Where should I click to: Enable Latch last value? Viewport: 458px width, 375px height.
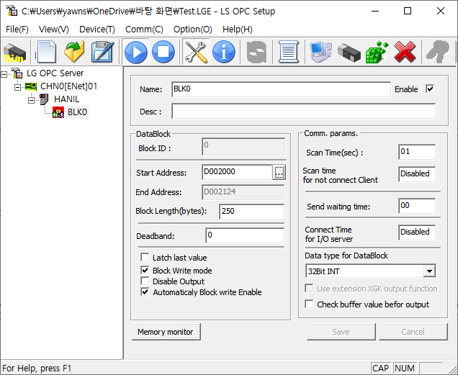coord(145,257)
